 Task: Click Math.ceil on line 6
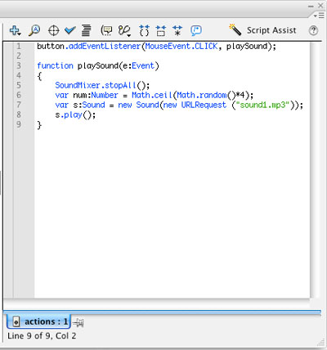152,95
